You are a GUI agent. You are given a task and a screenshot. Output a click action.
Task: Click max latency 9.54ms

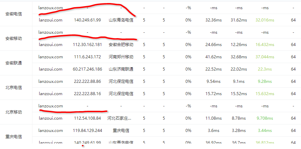(x=213, y=81)
